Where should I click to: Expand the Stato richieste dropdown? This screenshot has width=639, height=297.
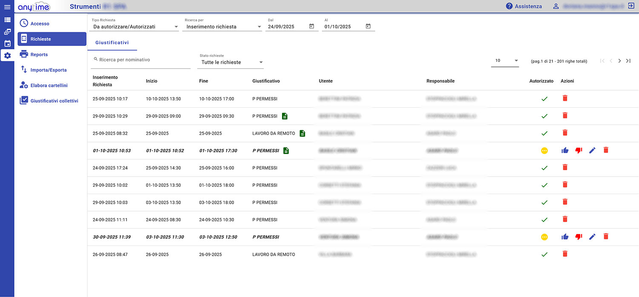(x=261, y=63)
